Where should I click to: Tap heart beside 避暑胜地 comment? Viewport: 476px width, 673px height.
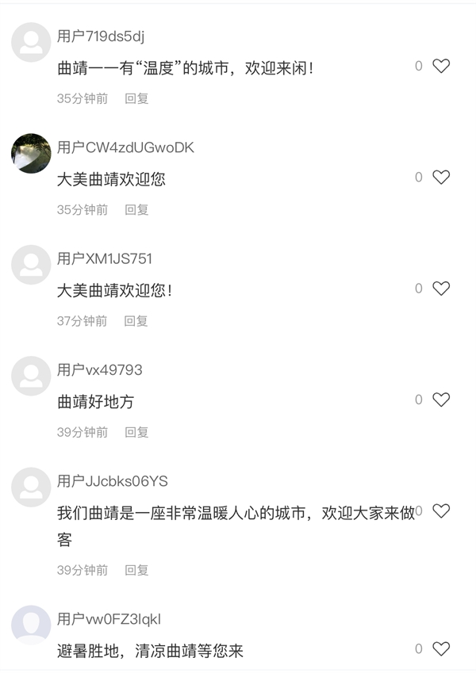click(441, 648)
